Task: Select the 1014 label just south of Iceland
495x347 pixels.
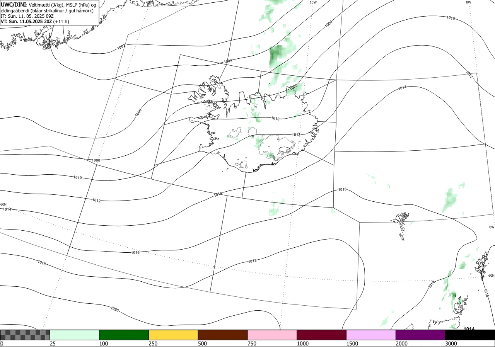Action: [218, 194]
